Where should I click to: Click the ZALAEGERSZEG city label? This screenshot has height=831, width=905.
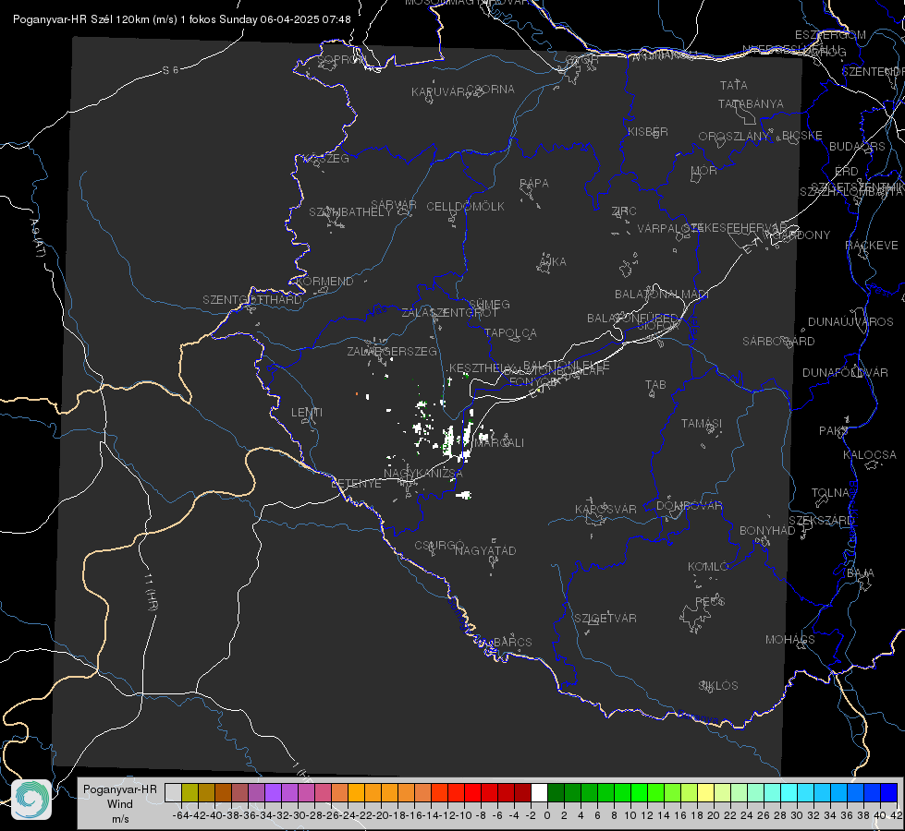tap(392, 351)
